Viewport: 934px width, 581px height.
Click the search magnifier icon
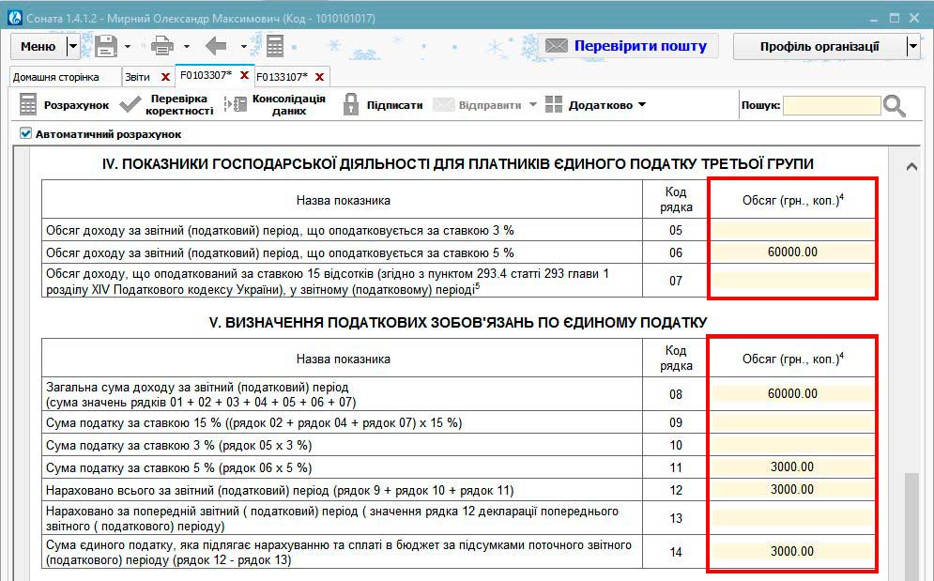pyautogui.click(x=895, y=106)
